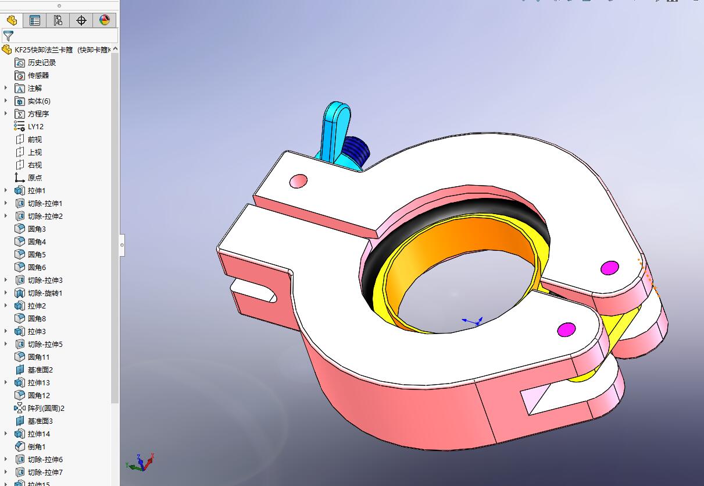Select the 历史记录 folder icon
Image resolution: width=704 pixels, height=486 pixels.
(20, 62)
